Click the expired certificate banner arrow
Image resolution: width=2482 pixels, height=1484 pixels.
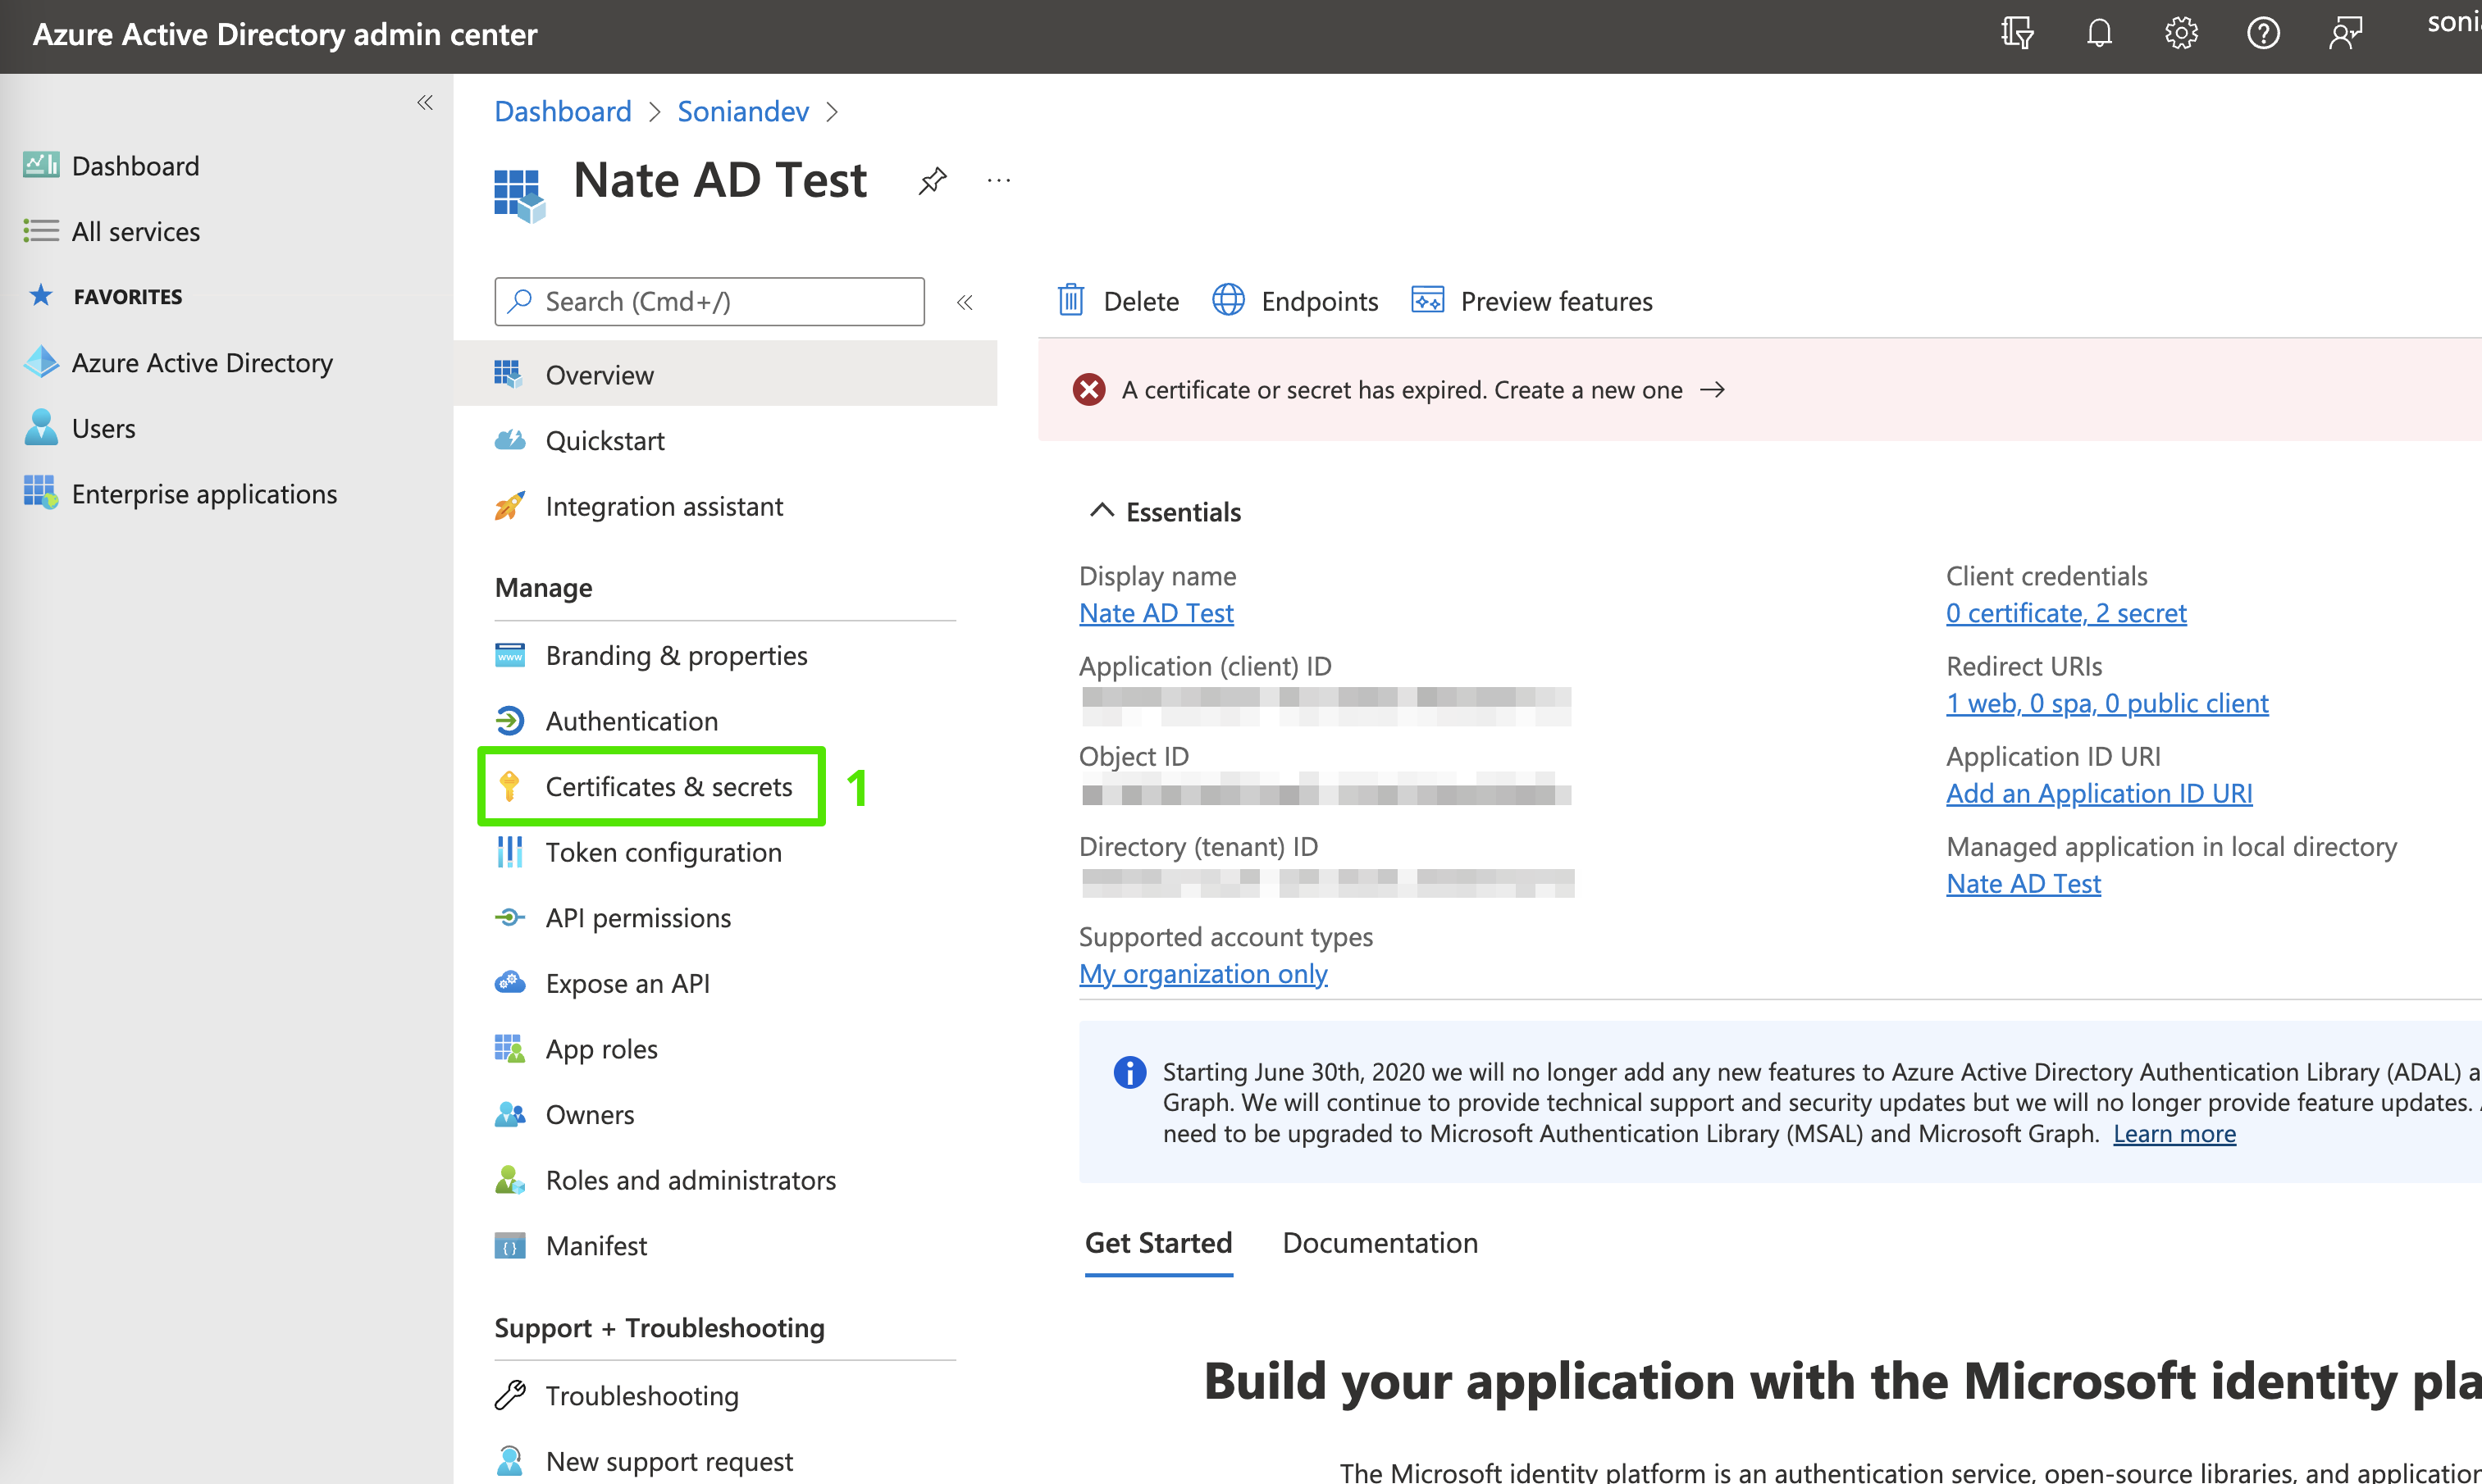coord(1713,390)
